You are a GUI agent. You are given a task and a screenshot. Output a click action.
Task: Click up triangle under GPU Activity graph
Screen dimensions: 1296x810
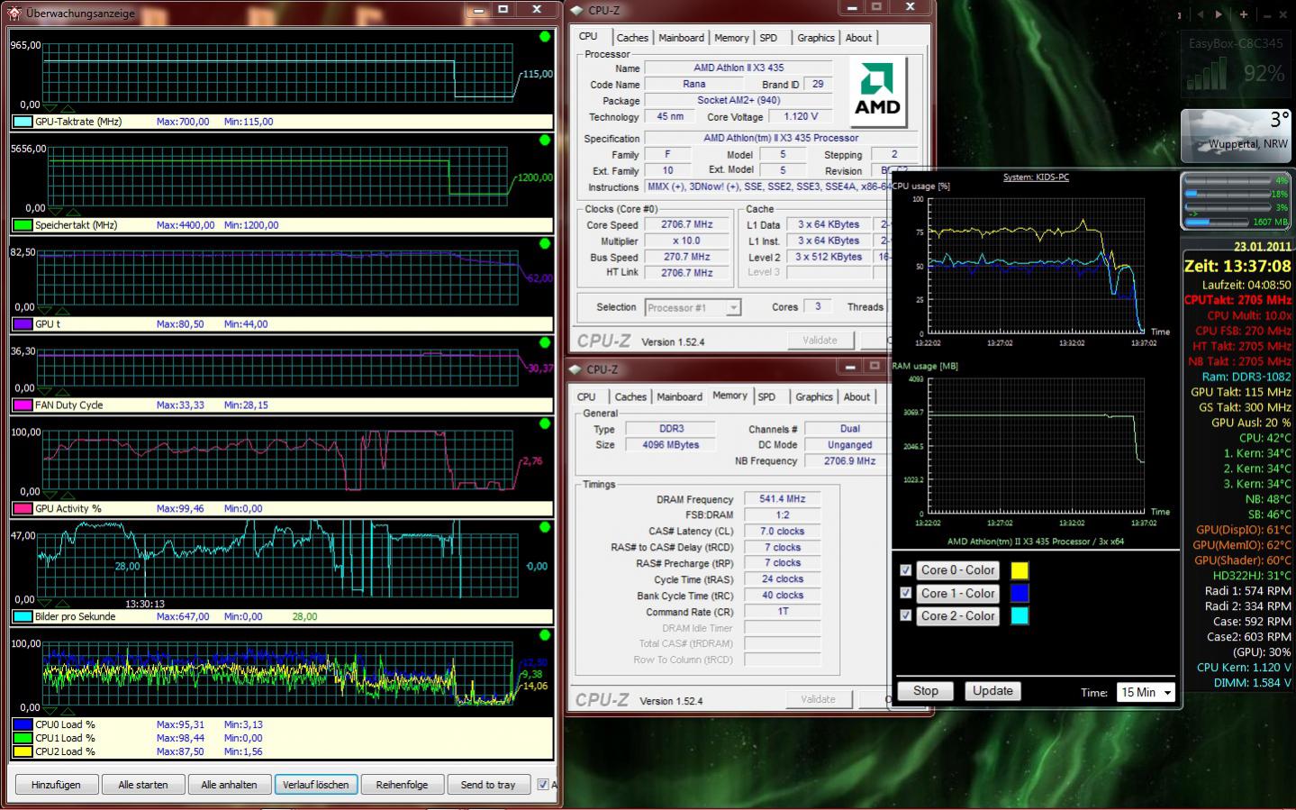68,496
